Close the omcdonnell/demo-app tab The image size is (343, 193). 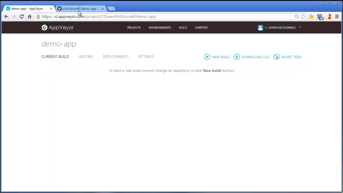tap(103, 9)
